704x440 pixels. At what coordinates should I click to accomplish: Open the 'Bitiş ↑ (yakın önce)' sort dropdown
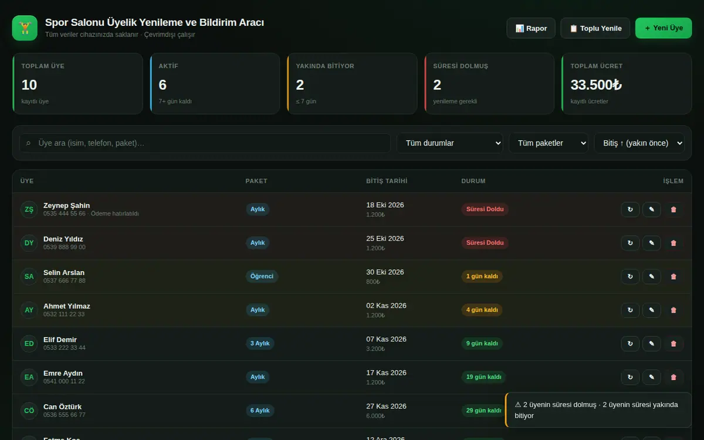pyautogui.click(x=639, y=143)
